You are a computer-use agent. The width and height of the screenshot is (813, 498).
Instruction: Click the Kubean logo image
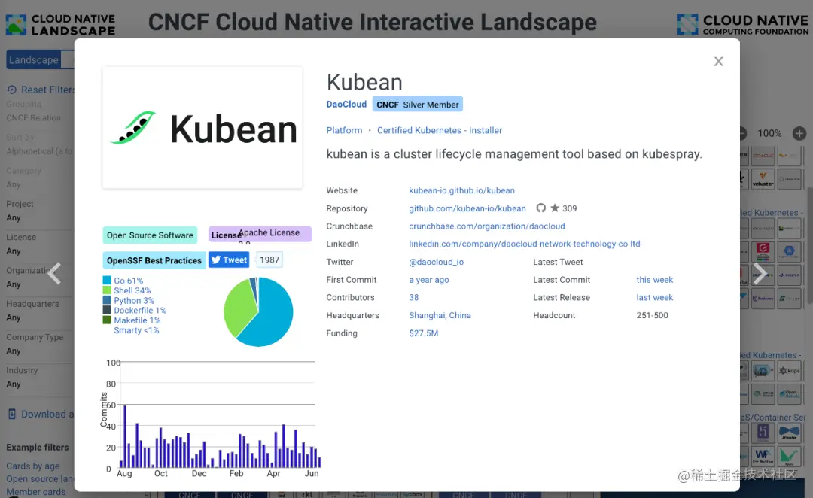point(202,127)
